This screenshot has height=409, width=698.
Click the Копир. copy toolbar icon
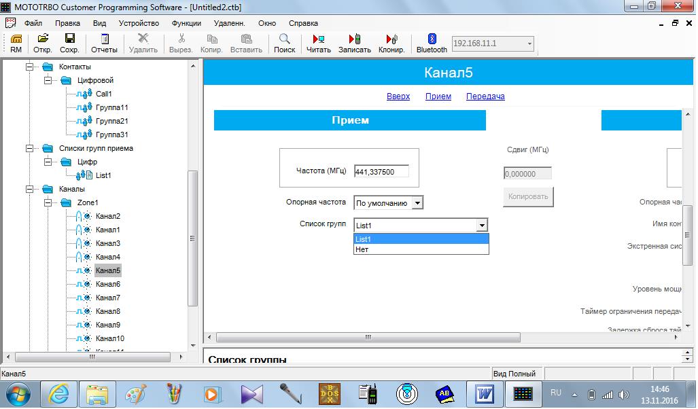[211, 43]
